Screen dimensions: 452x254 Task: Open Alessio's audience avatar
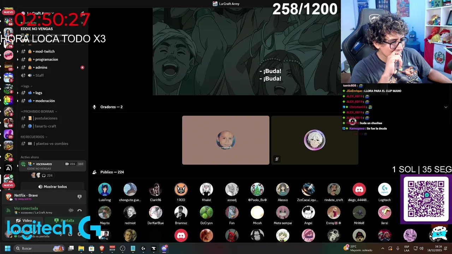pyautogui.click(x=282, y=189)
